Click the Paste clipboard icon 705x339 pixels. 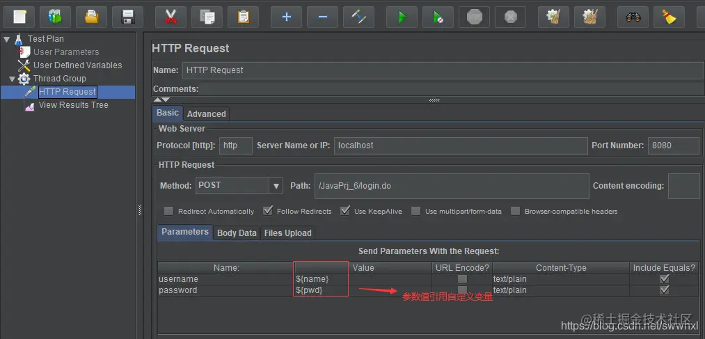click(x=243, y=17)
